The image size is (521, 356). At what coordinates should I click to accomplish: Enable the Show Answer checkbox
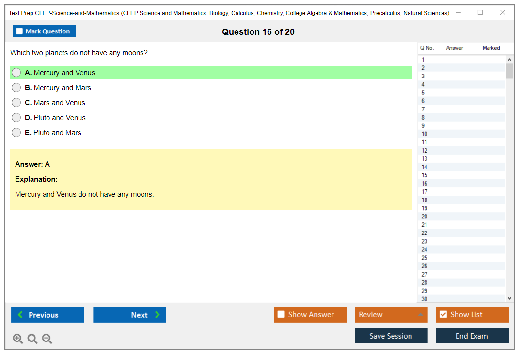click(x=282, y=315)
